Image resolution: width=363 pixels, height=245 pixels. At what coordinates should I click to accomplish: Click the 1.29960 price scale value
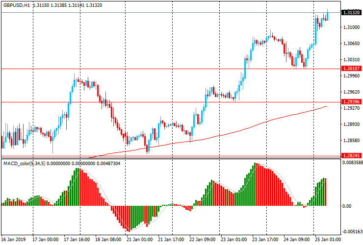[x=350, y=76]
